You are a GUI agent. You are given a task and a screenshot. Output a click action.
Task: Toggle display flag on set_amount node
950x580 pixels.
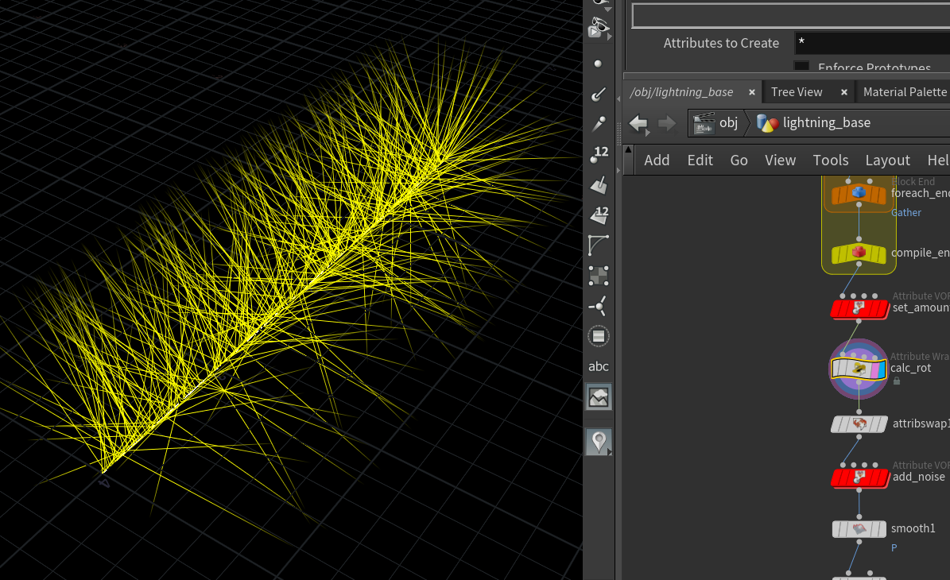[x=884, y=309]
